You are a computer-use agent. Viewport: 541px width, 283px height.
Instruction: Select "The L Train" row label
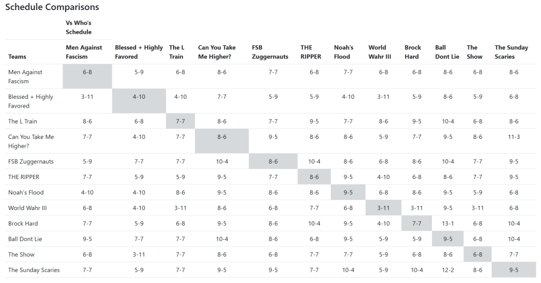pos(23,121)
